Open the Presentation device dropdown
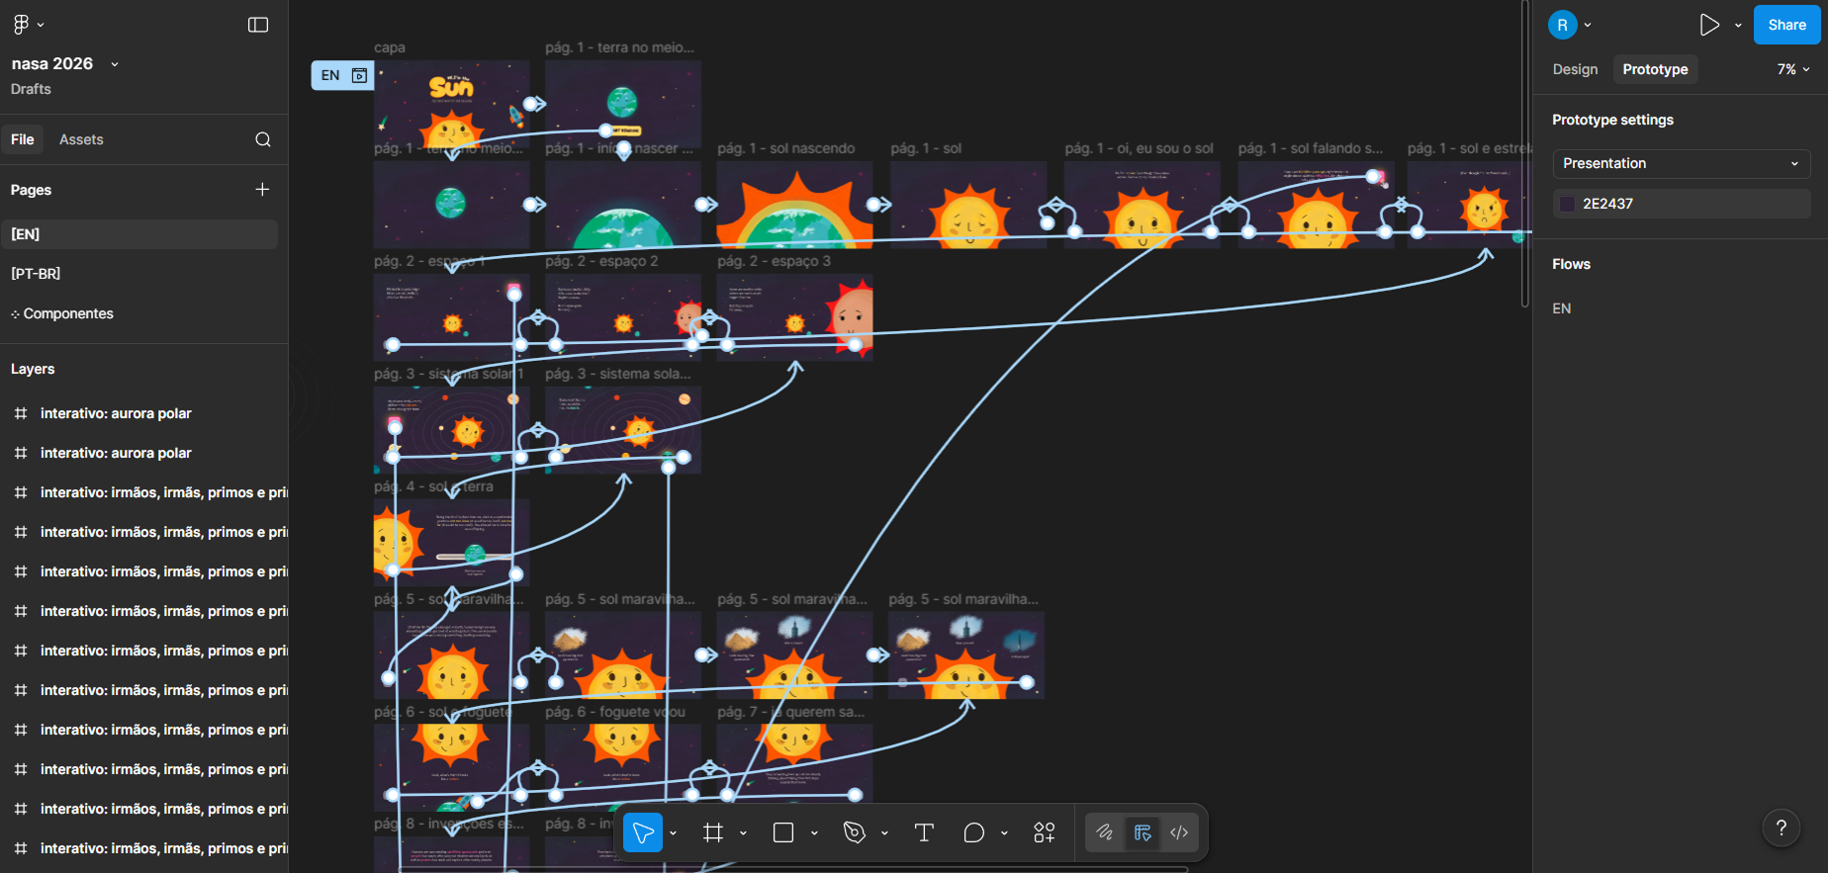The width and height of the screenshot is (1828, 873). click(1681, 163)
